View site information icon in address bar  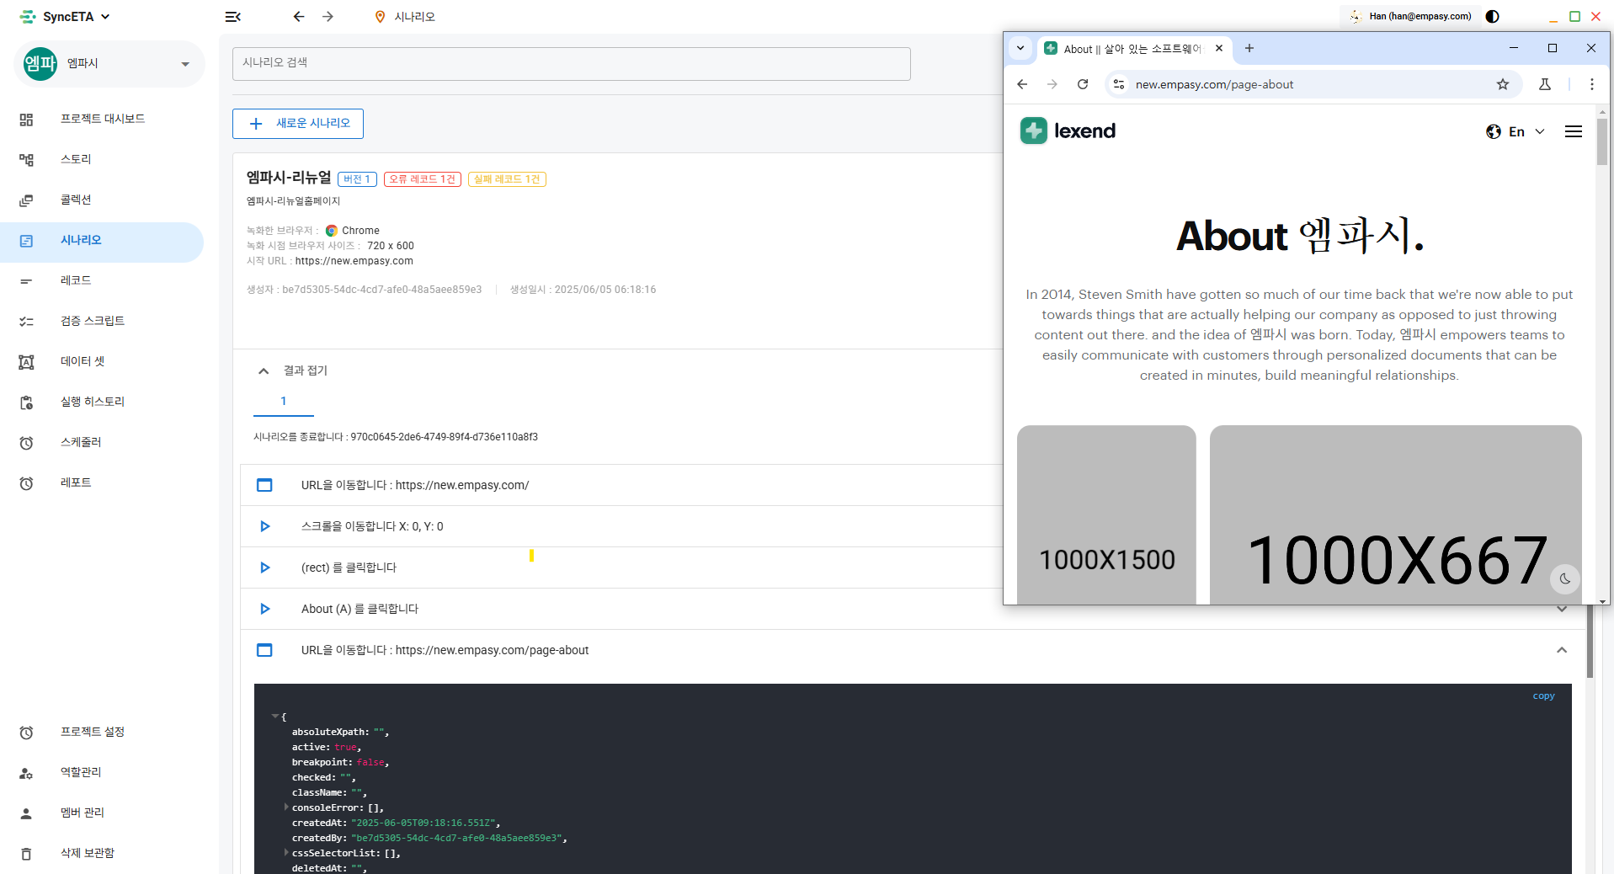(1119, 84)
